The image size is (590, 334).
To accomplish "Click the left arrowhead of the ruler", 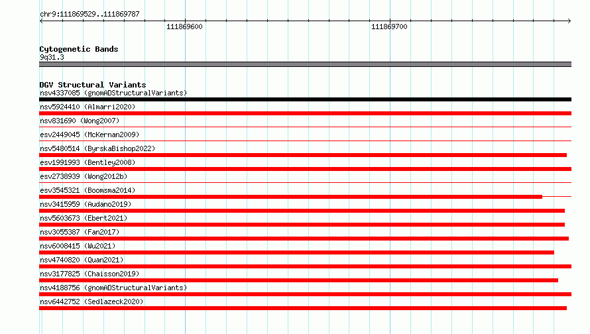I will click(x=41, y=21).
